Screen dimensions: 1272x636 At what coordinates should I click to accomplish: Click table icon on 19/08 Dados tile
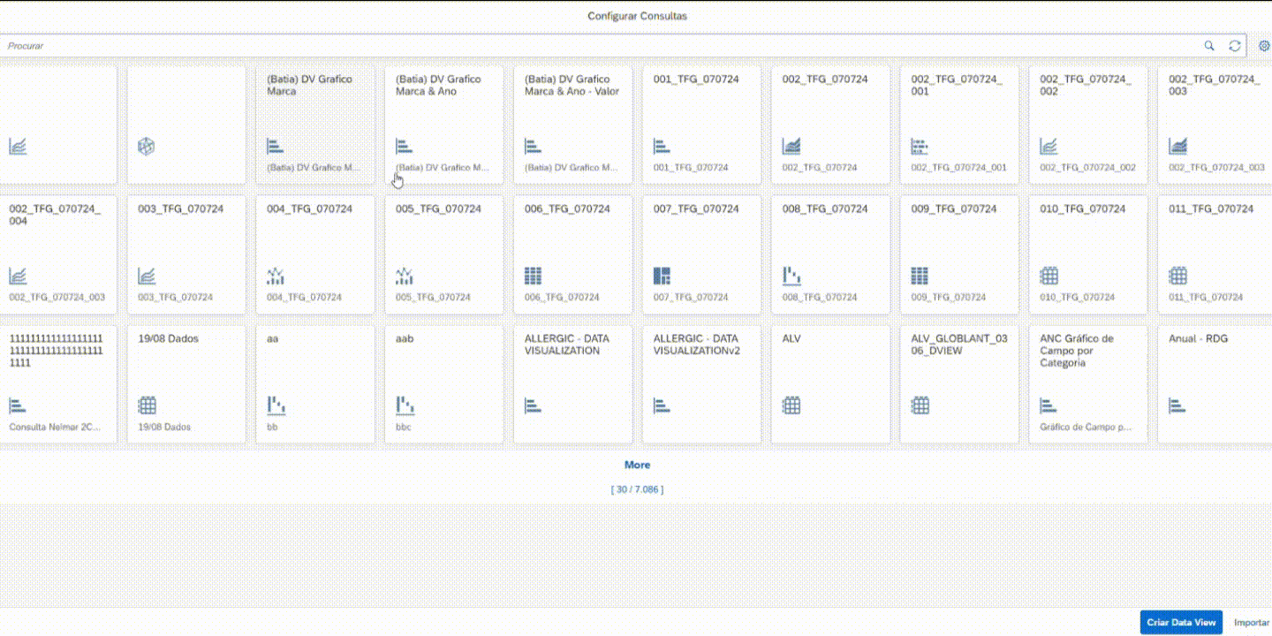[147, 405]
